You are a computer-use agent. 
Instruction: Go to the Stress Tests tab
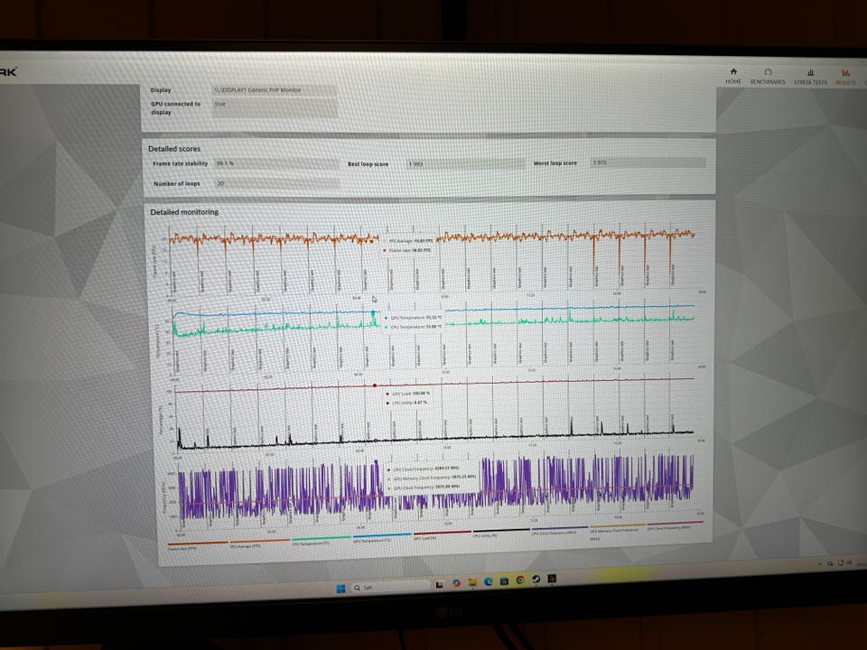click(x=810, y=78)
